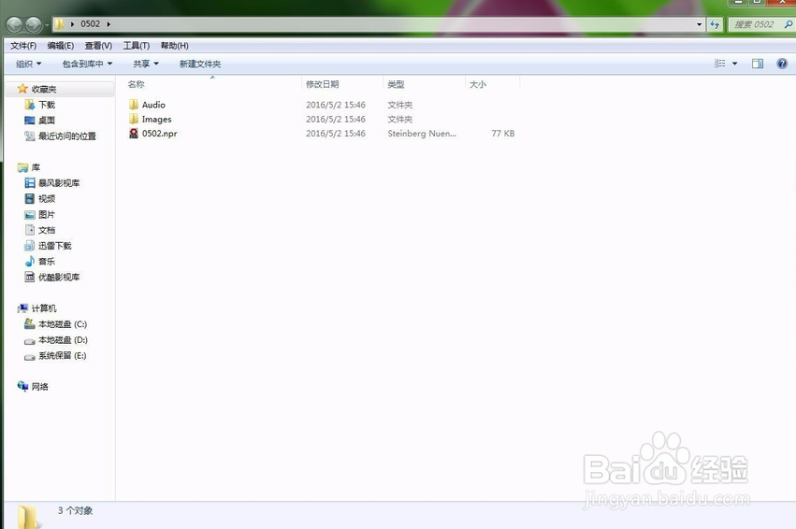Select the Images folder icon

point(134,119)
